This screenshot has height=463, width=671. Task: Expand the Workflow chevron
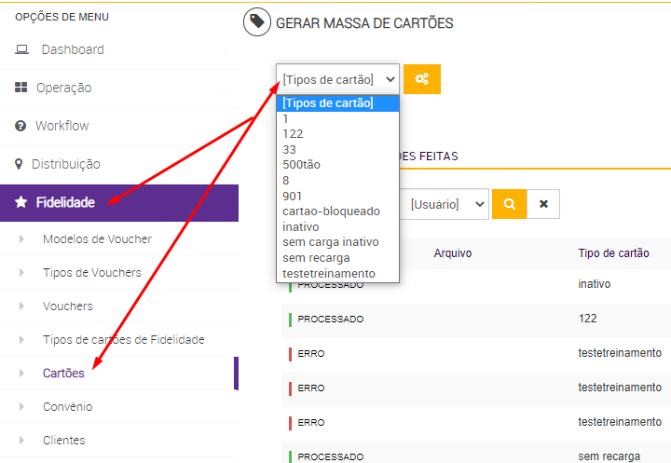pos(225,128)
